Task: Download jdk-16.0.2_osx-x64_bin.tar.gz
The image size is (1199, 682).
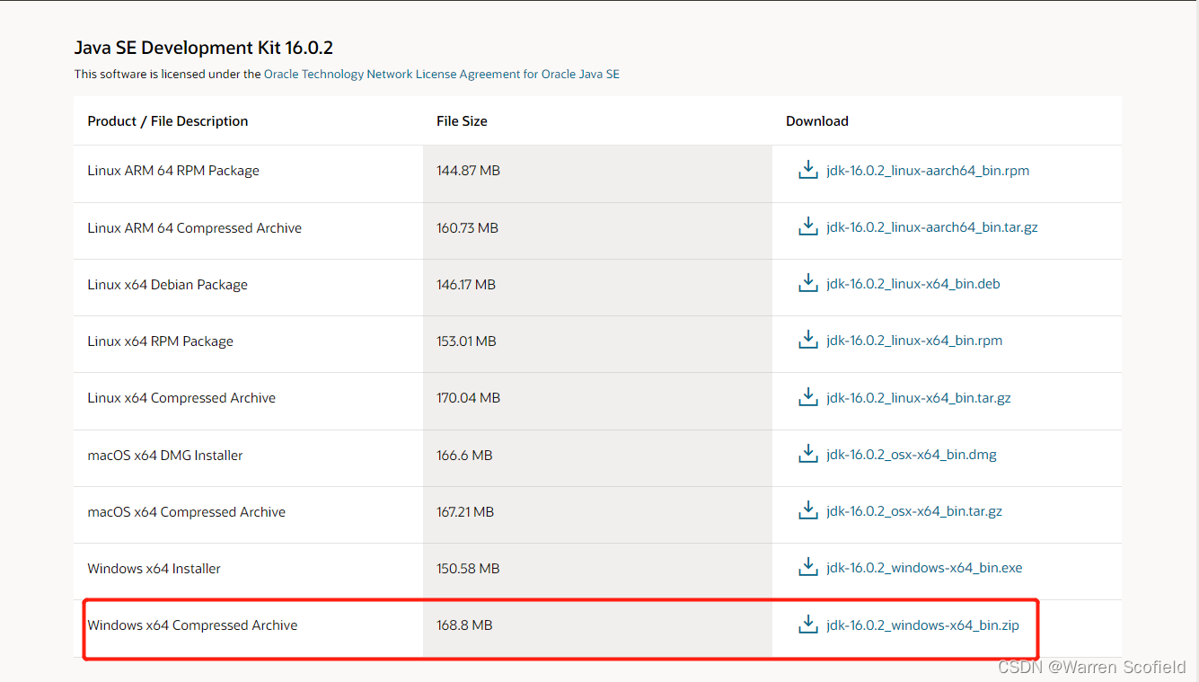Action: coord(914,511)
